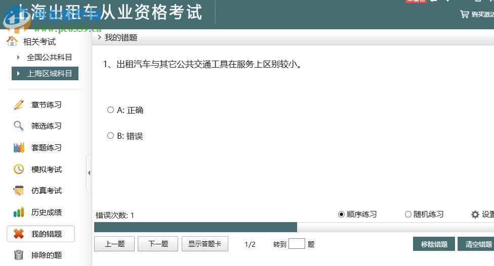
Task: Open 仿真考试 menu item
Action: (47, 191)
